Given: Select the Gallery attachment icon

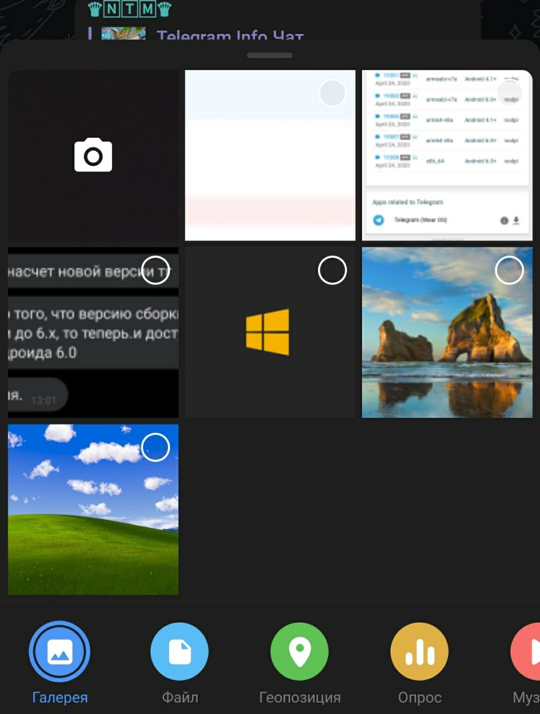Looking at the screenshot, I should tap(59, 652).
